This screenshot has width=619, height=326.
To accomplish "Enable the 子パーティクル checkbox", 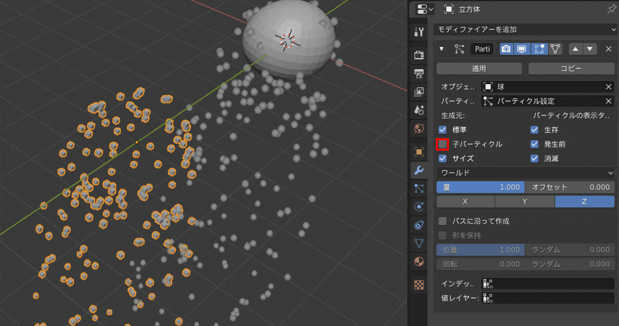I will tap(442, 144).
